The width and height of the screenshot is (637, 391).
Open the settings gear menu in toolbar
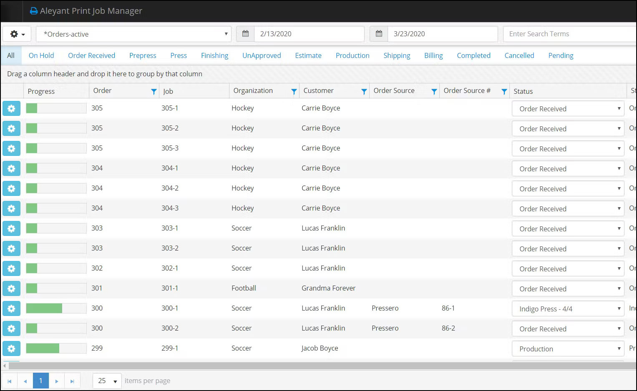pos(17,34)
